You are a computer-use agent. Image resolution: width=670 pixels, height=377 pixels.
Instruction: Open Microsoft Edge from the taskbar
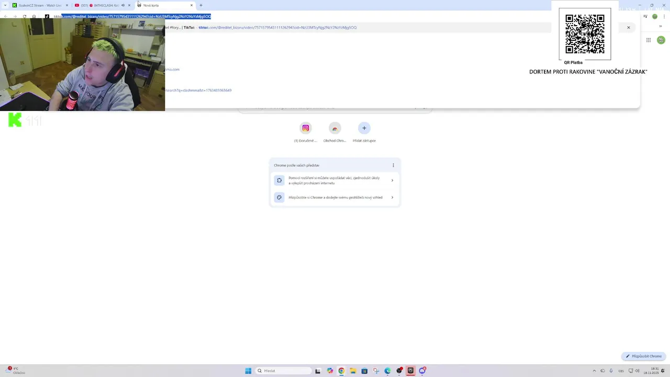[387, 371]
